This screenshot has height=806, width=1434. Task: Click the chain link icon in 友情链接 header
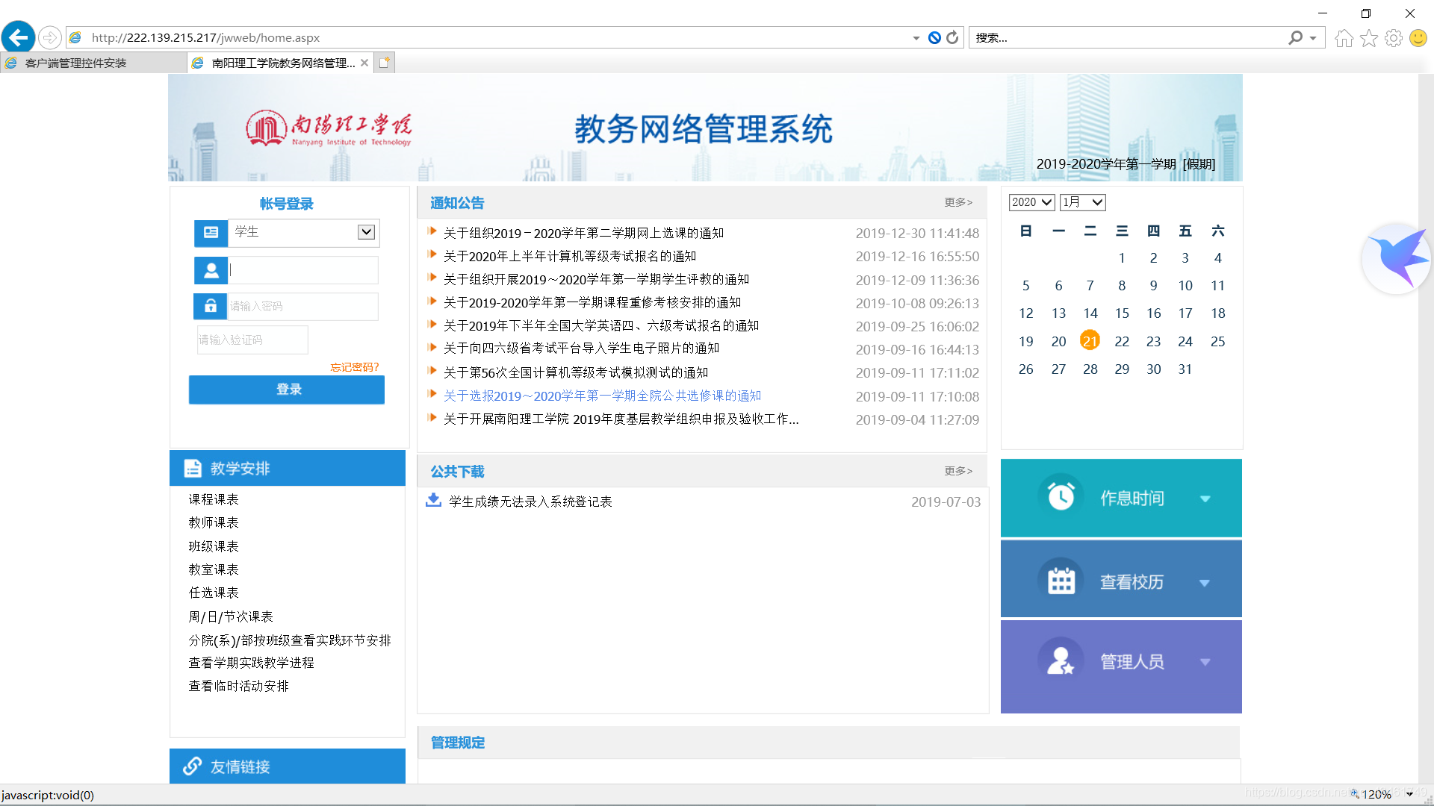click(193, 766)
